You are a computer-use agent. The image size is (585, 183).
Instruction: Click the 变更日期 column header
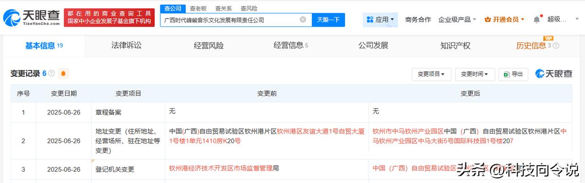(x=64, y=93)
